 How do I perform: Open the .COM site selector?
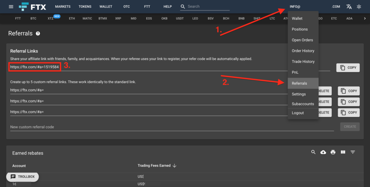pyautogui.click(x=336, y=6)
